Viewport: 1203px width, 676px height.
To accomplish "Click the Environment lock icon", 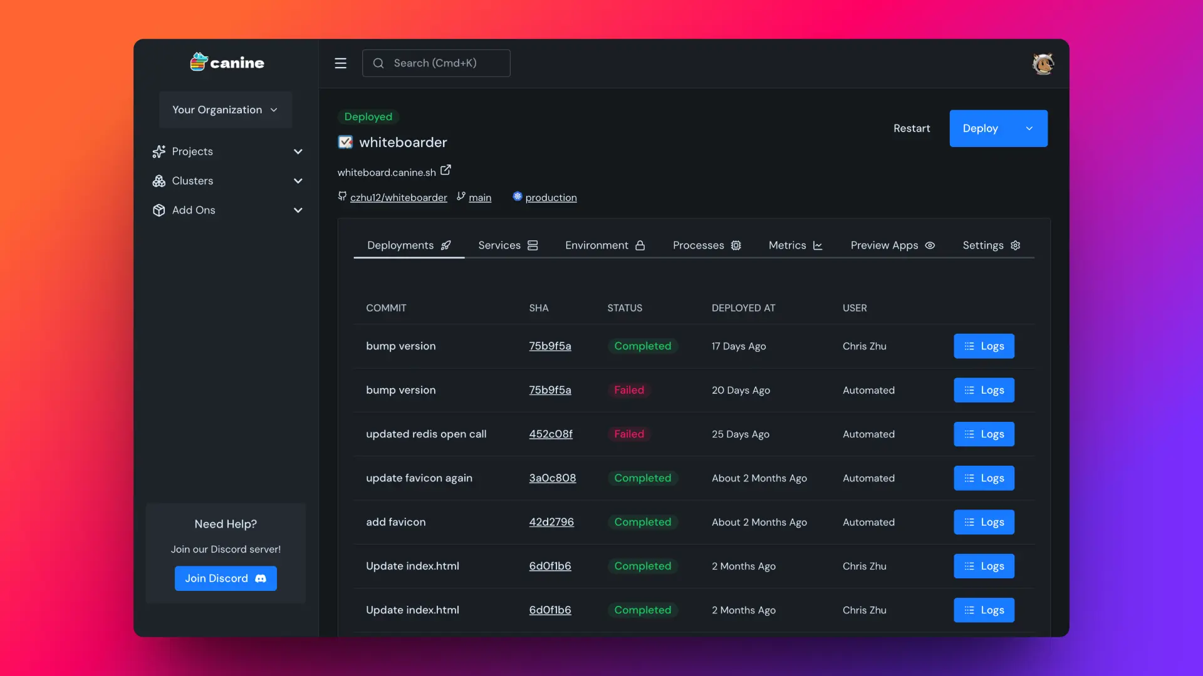I will click(640, 245).
